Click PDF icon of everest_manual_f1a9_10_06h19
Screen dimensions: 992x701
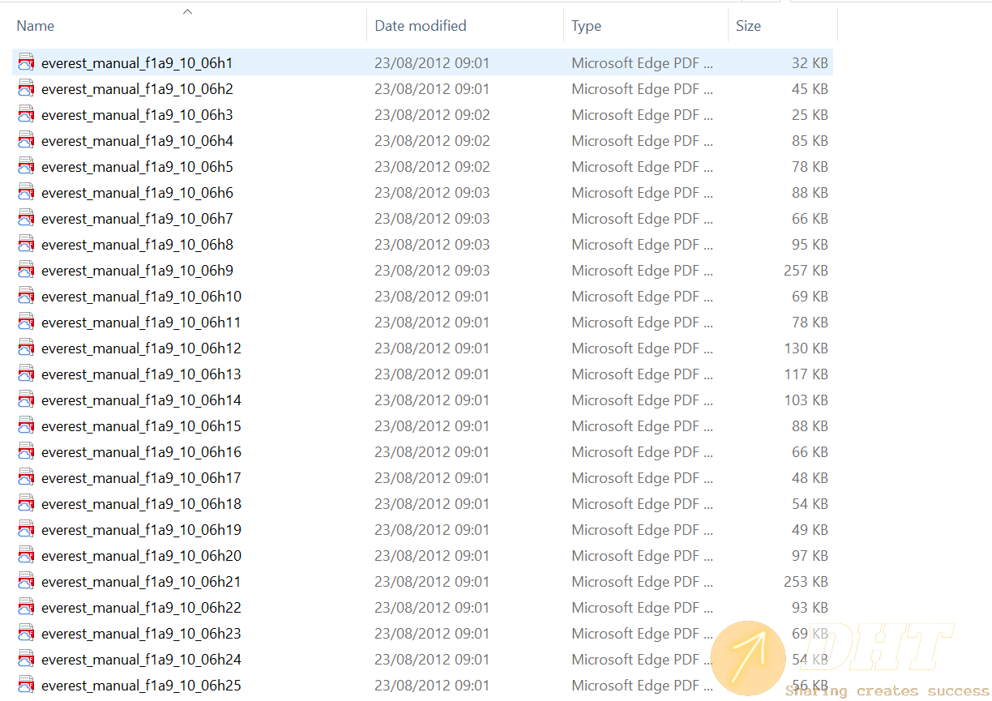[27, 529]
